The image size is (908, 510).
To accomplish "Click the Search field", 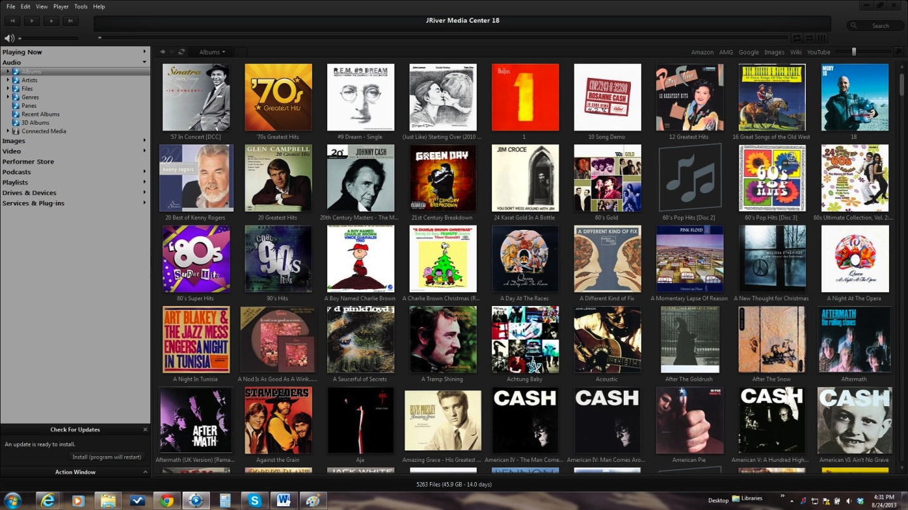I will click(x=874, y=25).
